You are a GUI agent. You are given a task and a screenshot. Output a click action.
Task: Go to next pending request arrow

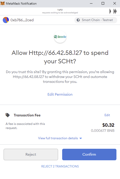110,11
